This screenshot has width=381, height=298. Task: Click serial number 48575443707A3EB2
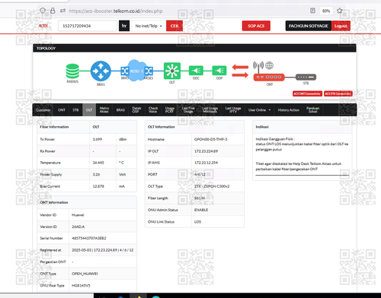point(89,238)
